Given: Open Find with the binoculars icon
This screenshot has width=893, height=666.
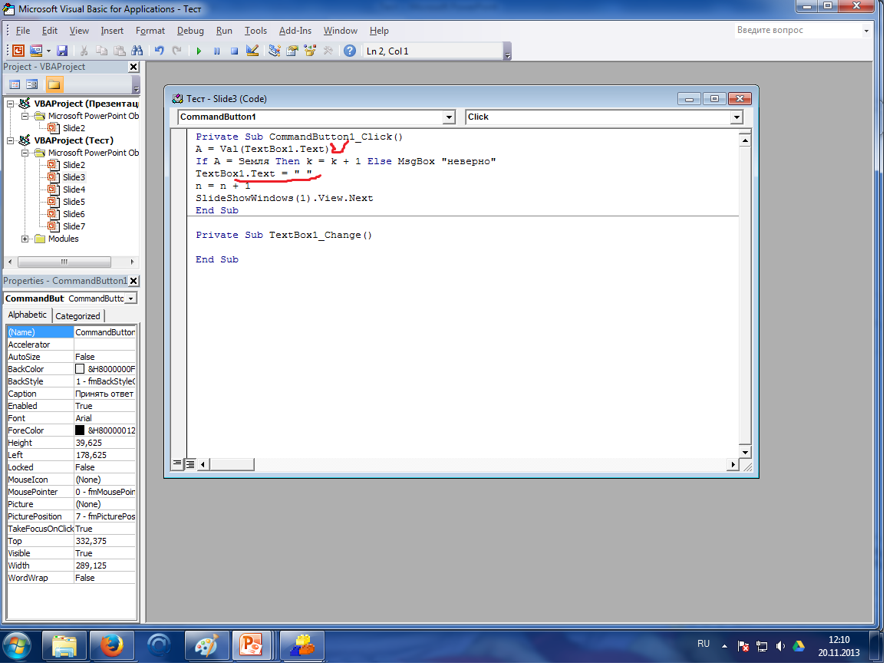Looking at the screenshot, I should point(137,51).
